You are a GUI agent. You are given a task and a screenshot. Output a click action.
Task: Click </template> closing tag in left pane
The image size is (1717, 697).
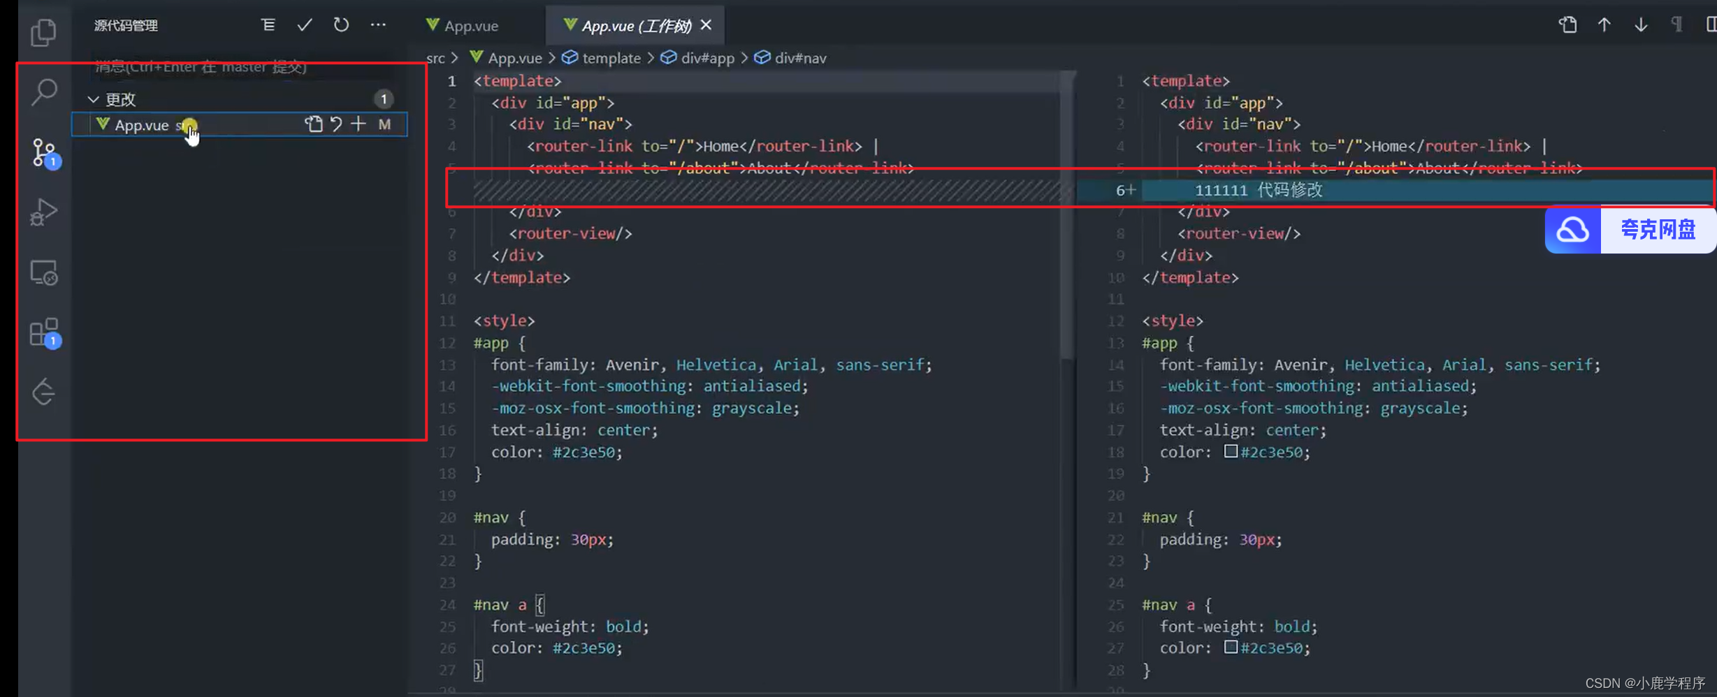pos(522,277)
